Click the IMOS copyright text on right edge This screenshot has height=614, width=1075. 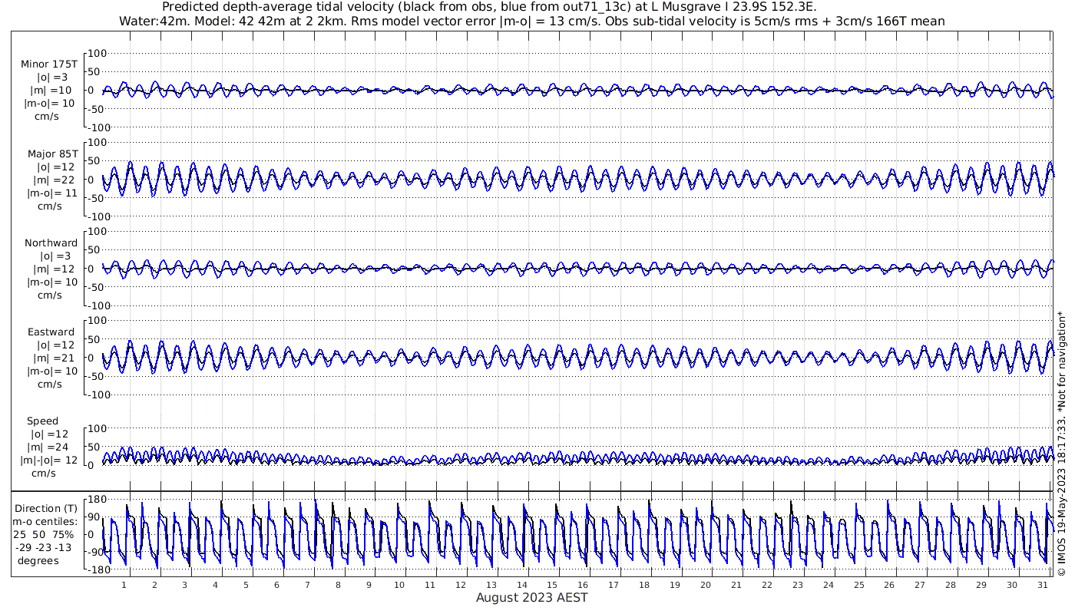pyautogui.click(x=1062, y=443)
